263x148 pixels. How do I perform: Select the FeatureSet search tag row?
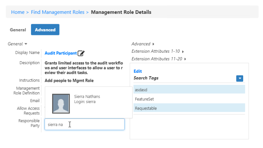(189, 99)
